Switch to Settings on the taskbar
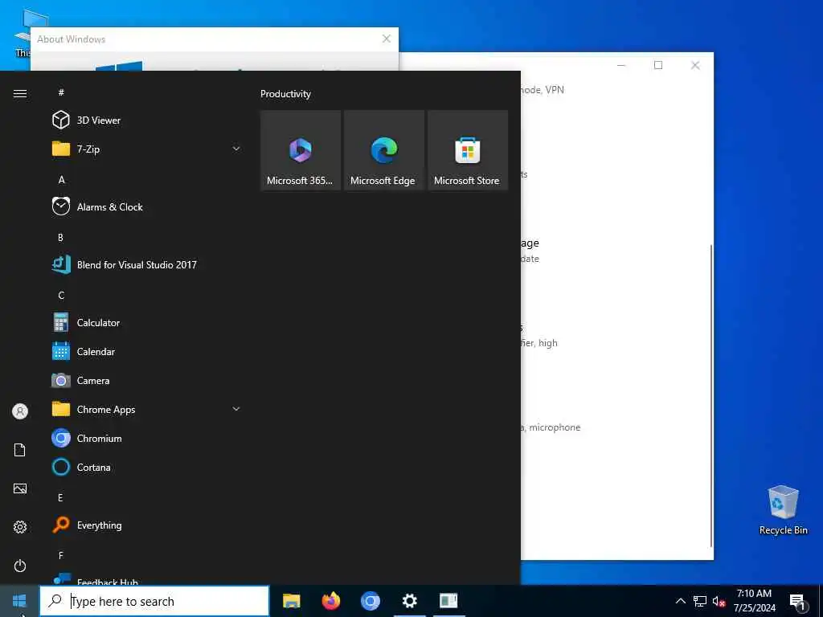 coord(409,601)
